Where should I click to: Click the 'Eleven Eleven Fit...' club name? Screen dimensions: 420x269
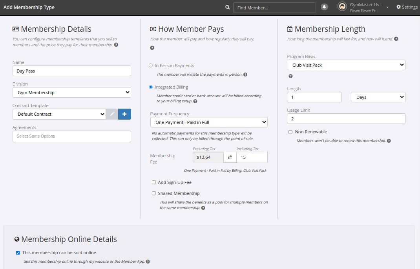click(x=364, y=11)
